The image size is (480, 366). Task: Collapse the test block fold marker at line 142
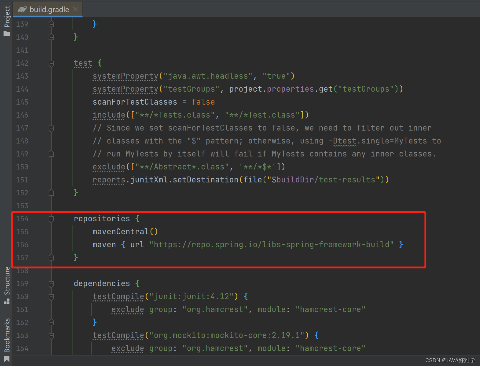coord(51,63)
